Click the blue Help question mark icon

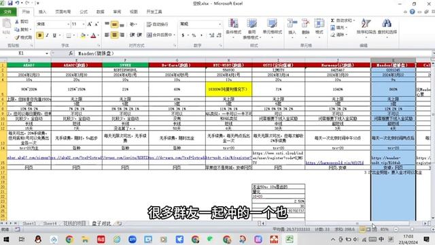tap(413, 12)
